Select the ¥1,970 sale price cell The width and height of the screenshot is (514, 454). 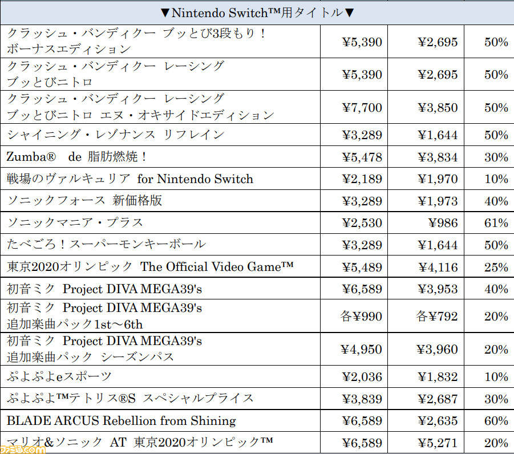(426, 179)
